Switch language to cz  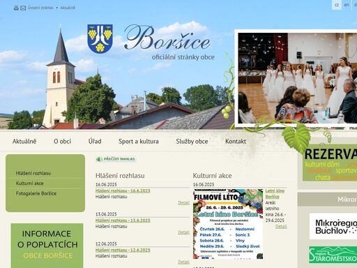click(x=337, y=5)
